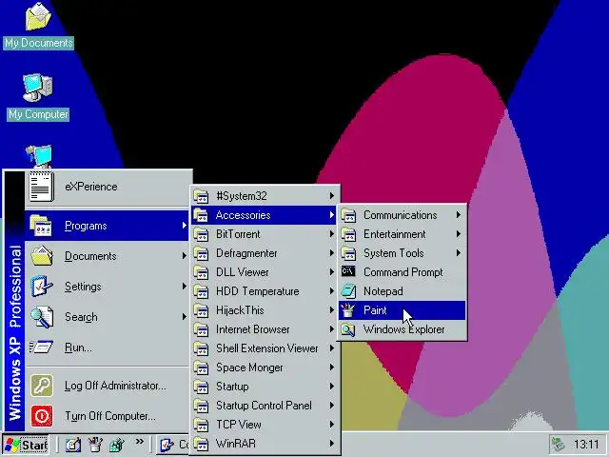The height and width of the screenshot is (457, 609).
Task: Choose Log Off Administrator
Action: (108, 386)
